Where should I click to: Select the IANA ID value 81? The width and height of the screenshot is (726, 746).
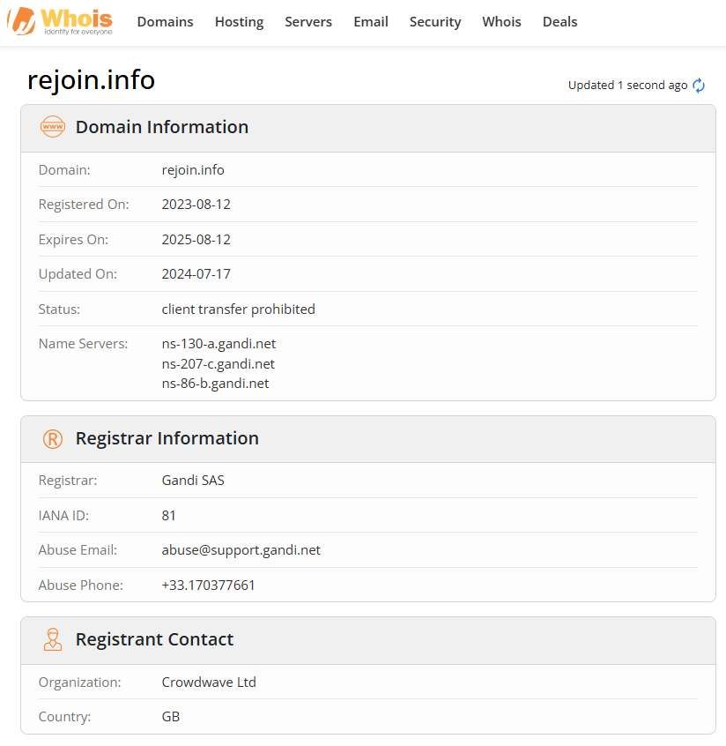[x=169, y=515]
